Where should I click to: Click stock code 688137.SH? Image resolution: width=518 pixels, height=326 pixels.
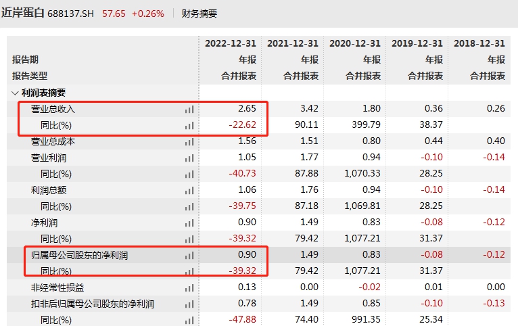[71, 14]
